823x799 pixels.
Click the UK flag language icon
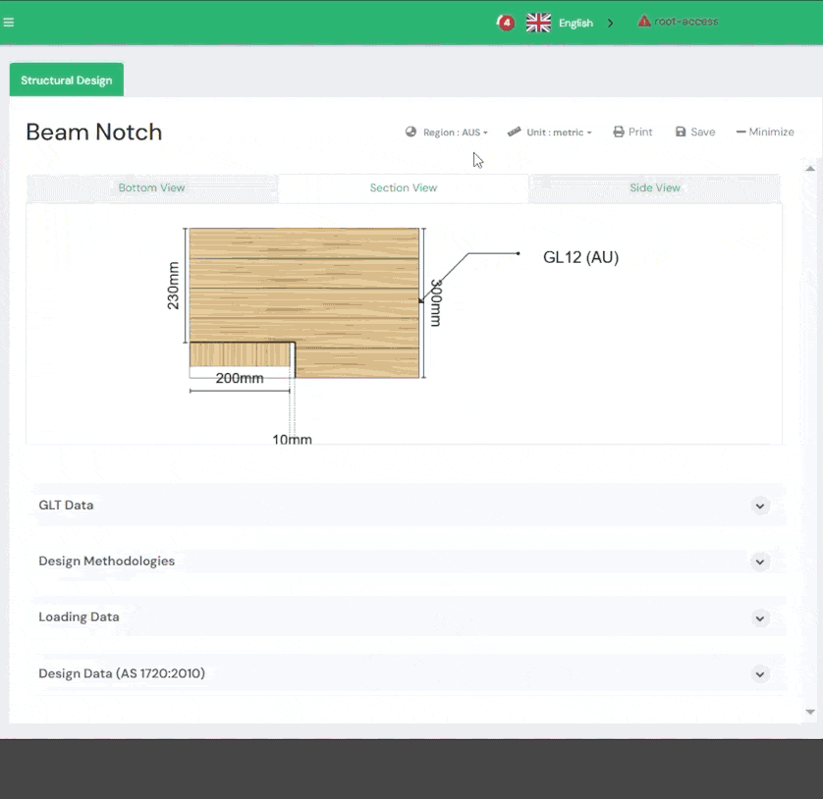[x=538, y=23]
